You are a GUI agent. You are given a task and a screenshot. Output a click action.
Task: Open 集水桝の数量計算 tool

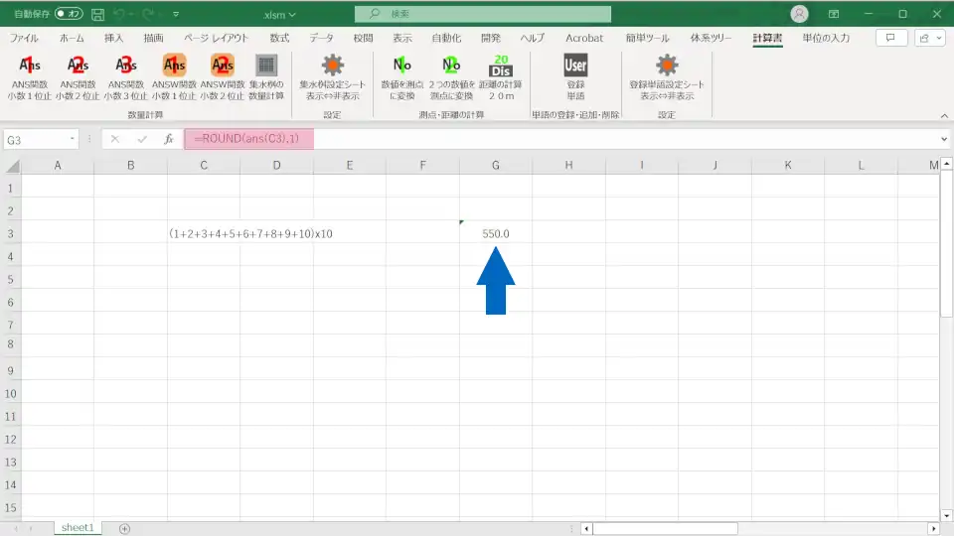tap(265, 67)
